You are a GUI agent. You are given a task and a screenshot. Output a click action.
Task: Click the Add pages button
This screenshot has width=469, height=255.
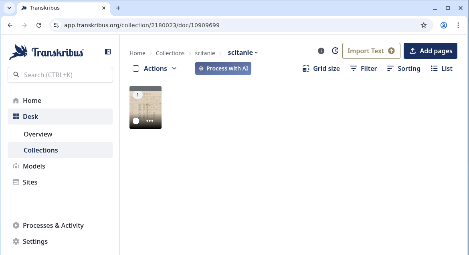coord(430,51)
